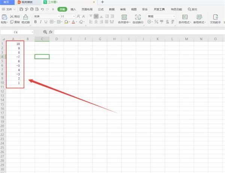Click the Merge and Center icon

[124, 17]
